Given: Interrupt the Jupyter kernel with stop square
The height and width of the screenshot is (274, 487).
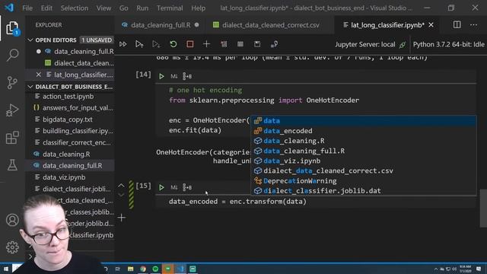Looking at the screenshot, I should coord(190,44).
